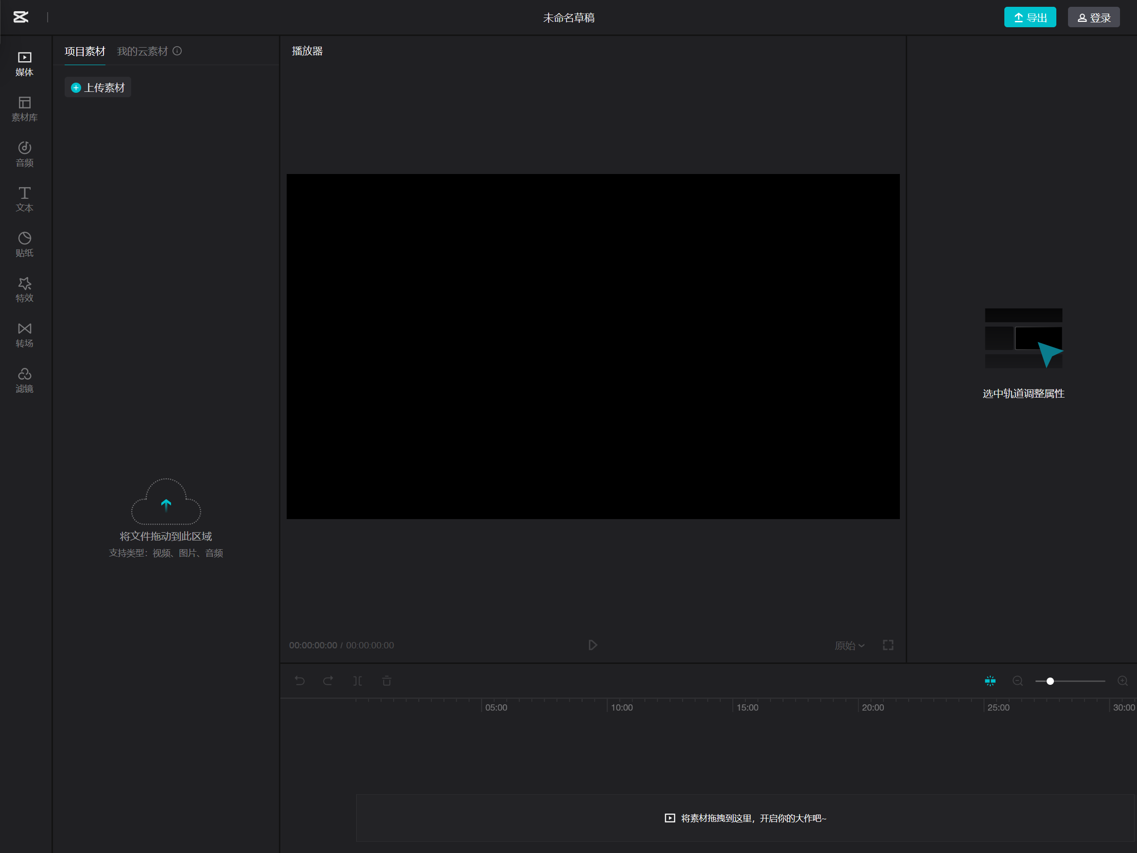This screenshot has height=853, width=1137.
Task: Click timeline zoom in icon
Action: (1122, 681)
